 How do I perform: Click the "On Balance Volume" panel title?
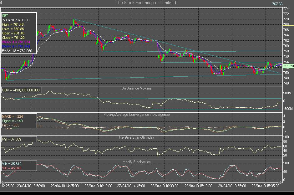136,88
